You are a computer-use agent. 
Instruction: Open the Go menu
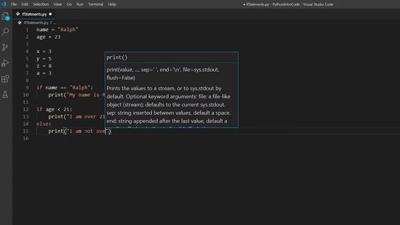69,4
